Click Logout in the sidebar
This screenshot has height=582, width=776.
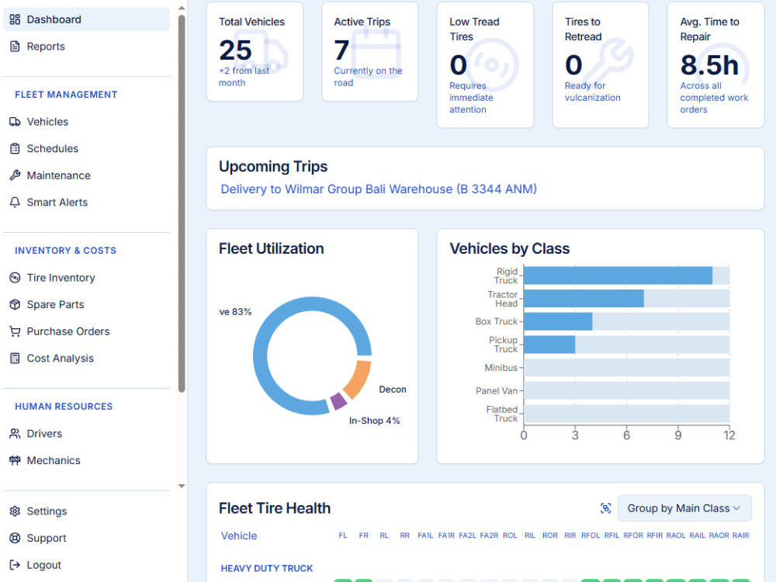[x=86, y=565]
